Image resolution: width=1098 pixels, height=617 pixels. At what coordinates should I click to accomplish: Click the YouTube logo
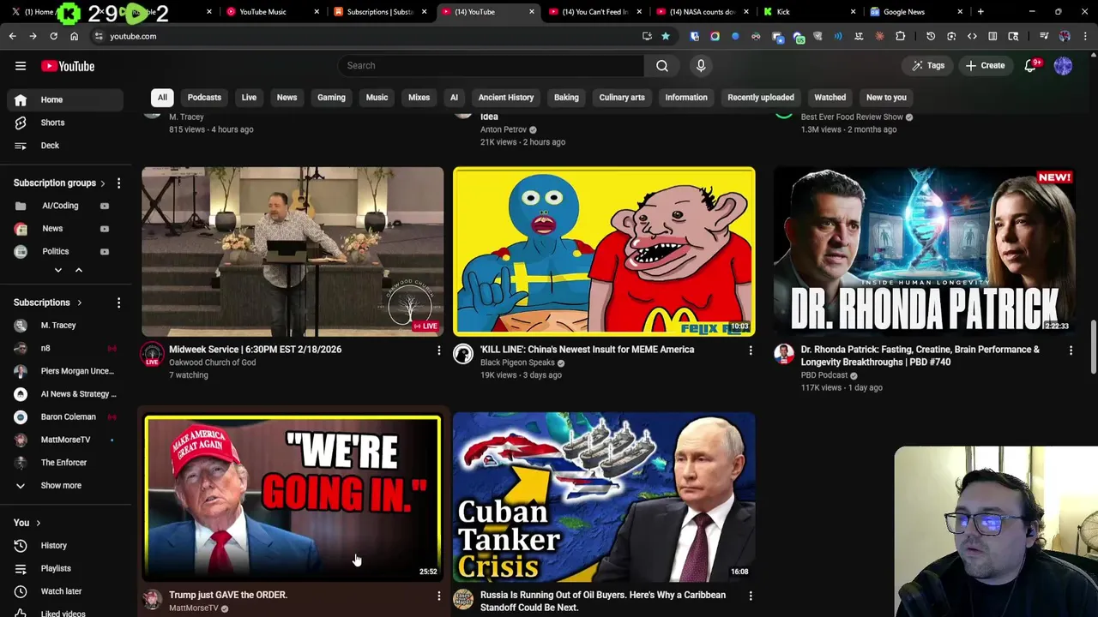pyautogui.click(x=68, y=66)
